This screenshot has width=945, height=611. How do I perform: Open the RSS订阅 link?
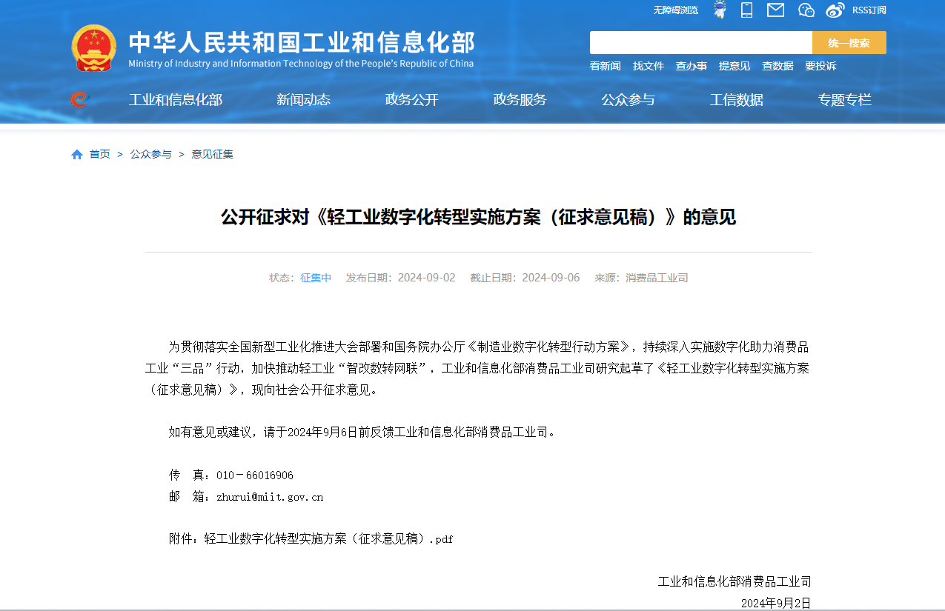869,10
